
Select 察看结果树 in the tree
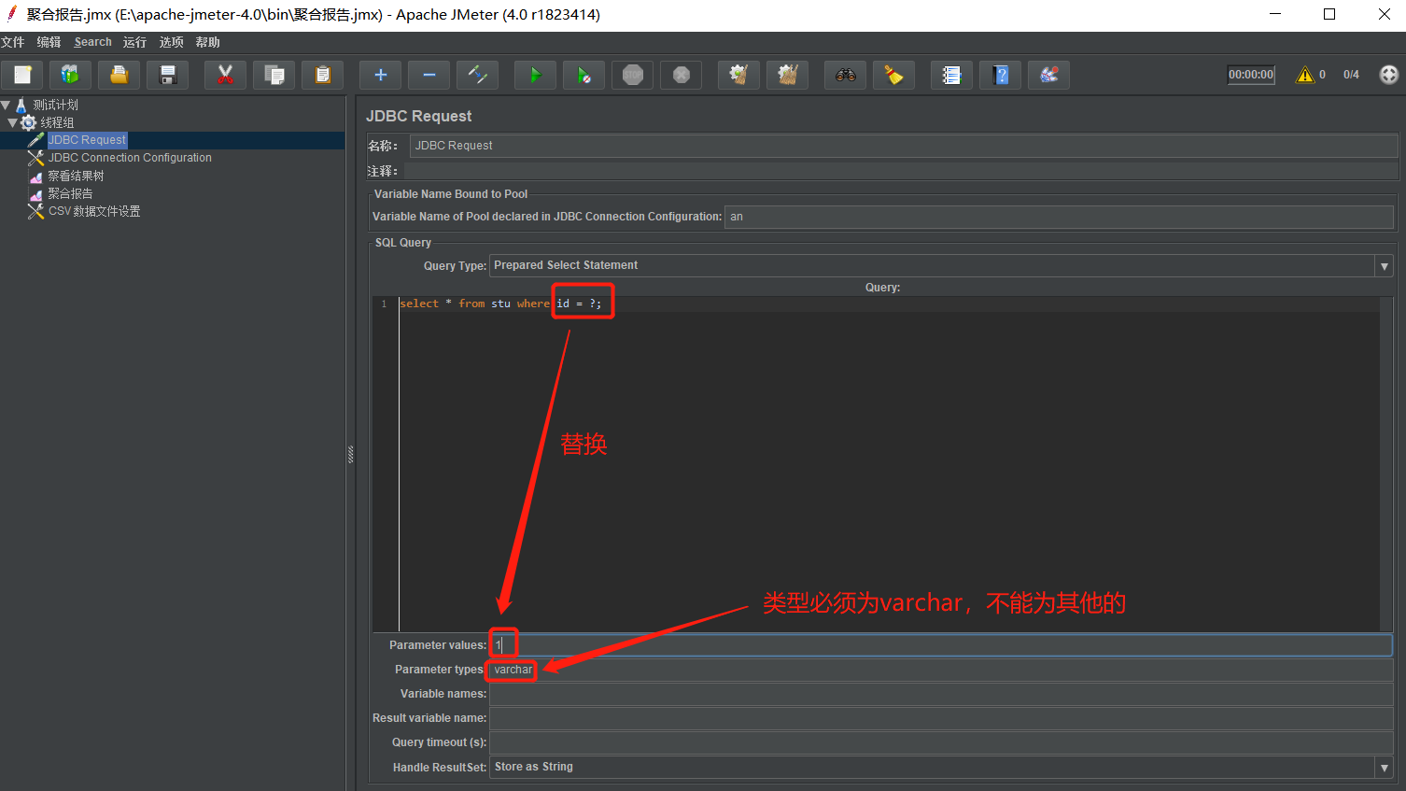point(76,176)
